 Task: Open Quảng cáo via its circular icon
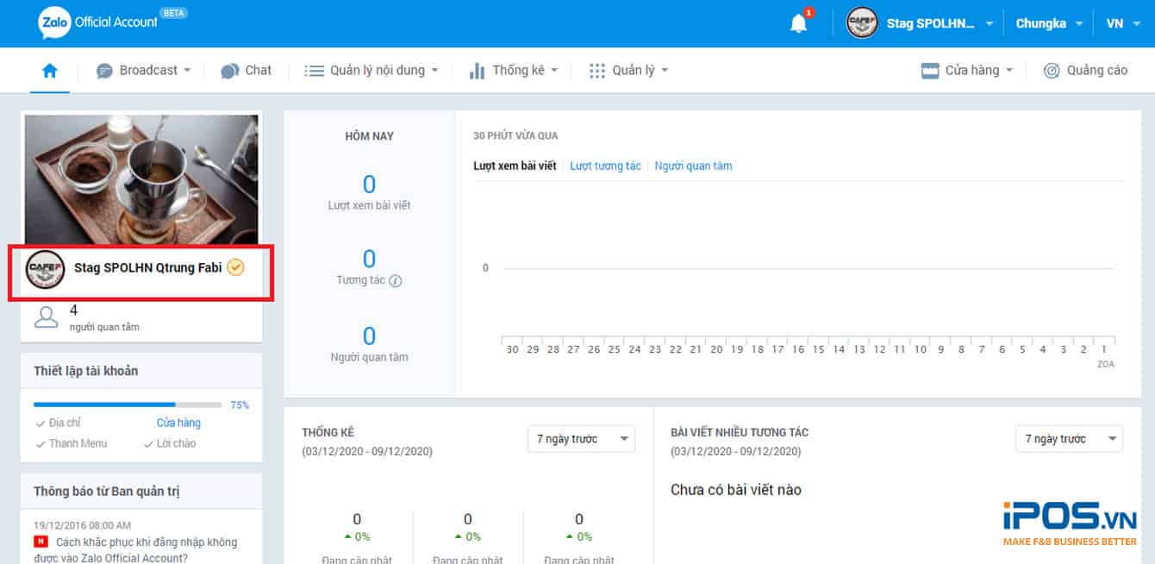coord(1050,70)
